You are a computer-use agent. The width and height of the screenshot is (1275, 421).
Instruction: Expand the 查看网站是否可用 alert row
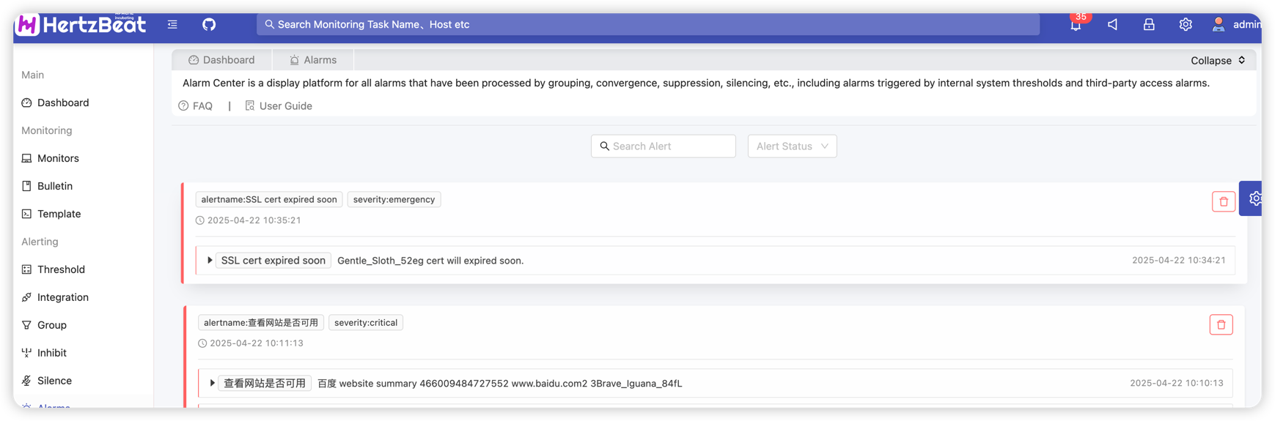(x=212, y=384)
